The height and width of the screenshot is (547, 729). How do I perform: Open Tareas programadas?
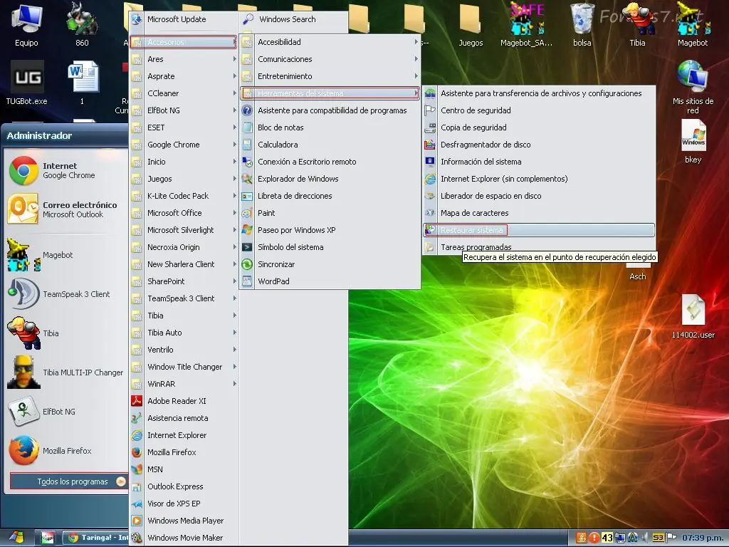tap(538, 247)
